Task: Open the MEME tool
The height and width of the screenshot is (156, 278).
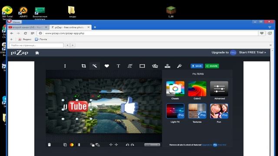Action: (167, 66)
